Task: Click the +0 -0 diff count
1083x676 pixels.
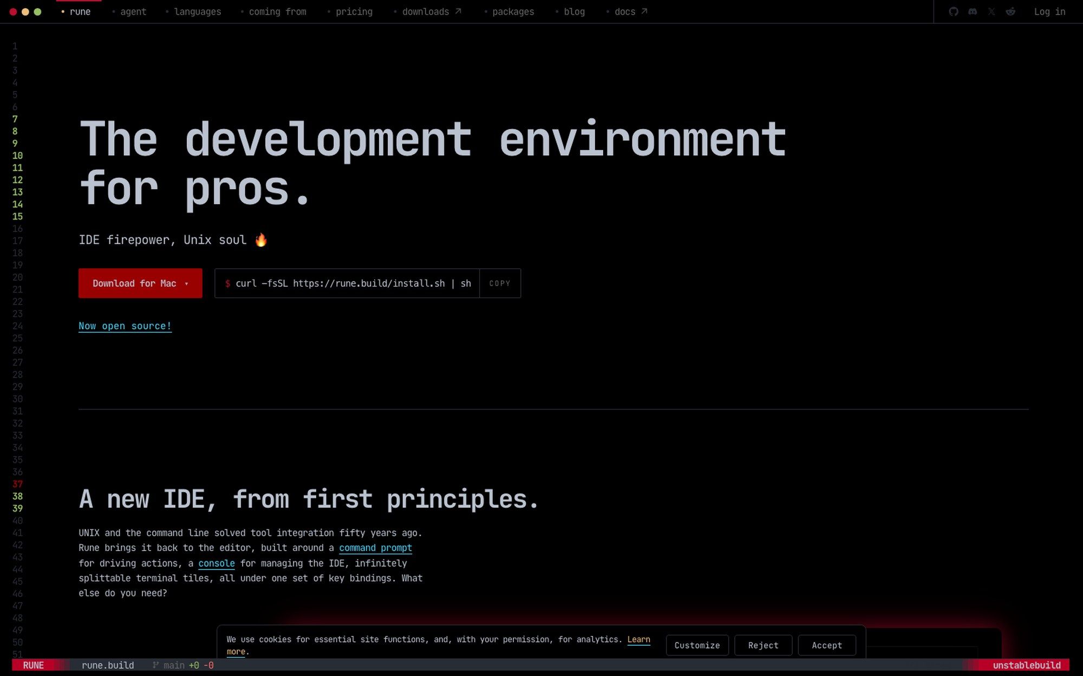Action: 201,665
